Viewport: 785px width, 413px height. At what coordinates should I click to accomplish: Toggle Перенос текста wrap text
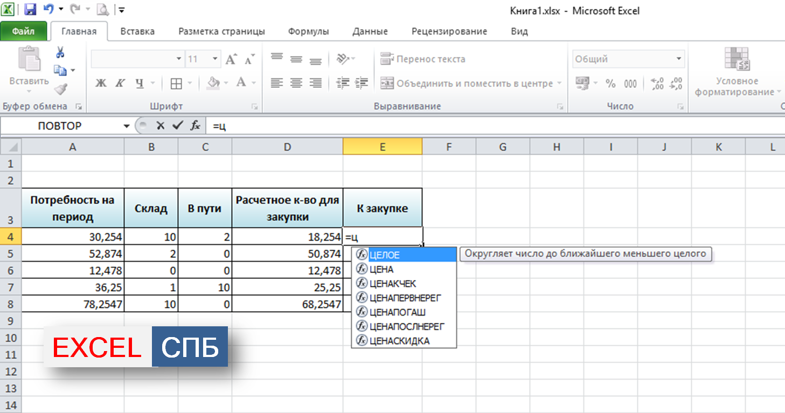pyautogui.click(x=423, y=59)
